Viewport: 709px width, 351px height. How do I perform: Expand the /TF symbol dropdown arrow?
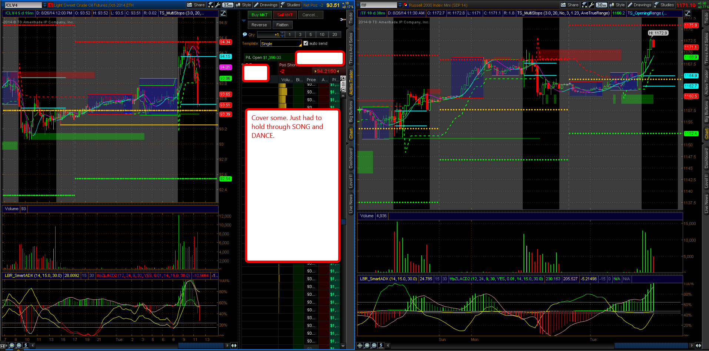pos(400,5)
